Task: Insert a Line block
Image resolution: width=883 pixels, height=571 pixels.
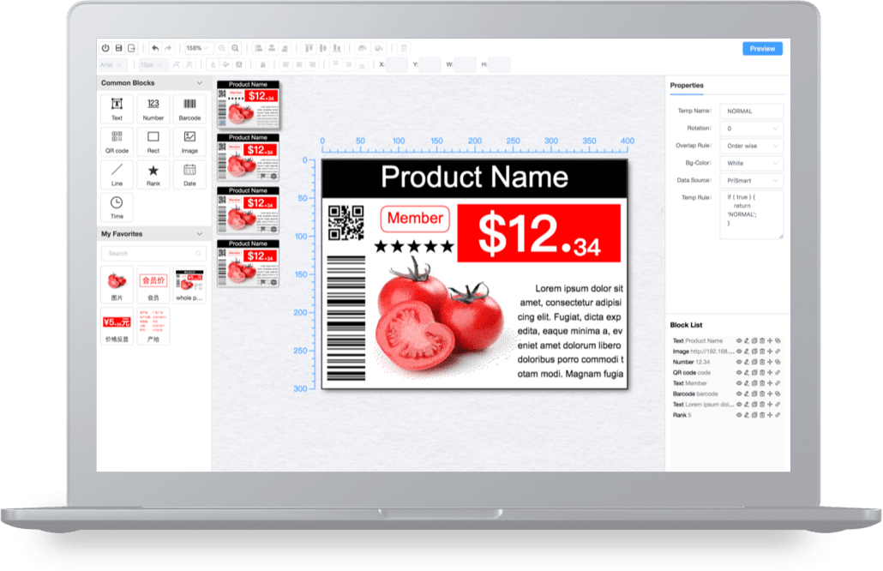Action: tap(117, 174)
